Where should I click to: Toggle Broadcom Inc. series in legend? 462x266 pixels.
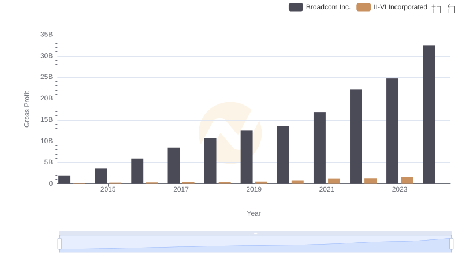pos(320,7)
